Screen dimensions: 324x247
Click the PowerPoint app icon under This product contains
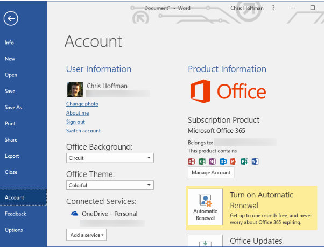[234, 161]
